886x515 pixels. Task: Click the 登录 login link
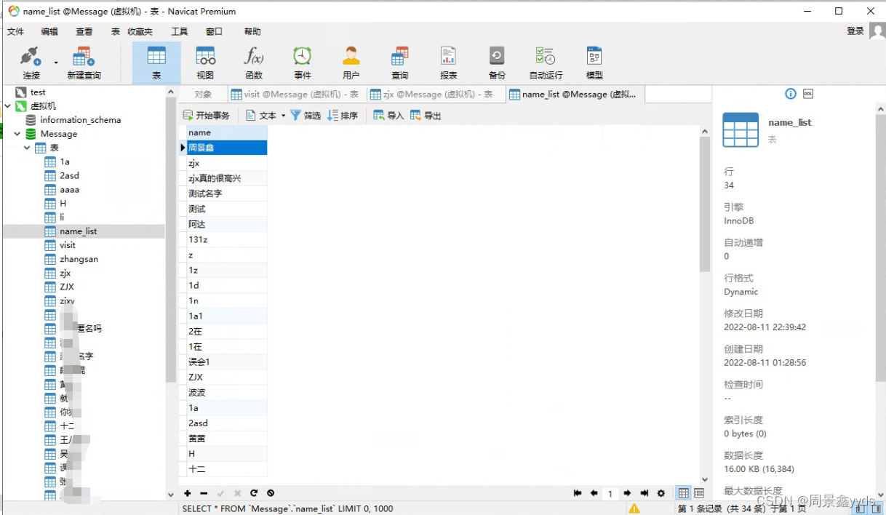coord(855,31)
